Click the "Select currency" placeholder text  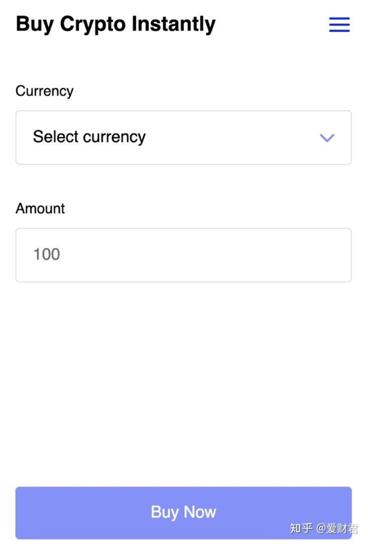pyautogui.click(x=89, y=137)
